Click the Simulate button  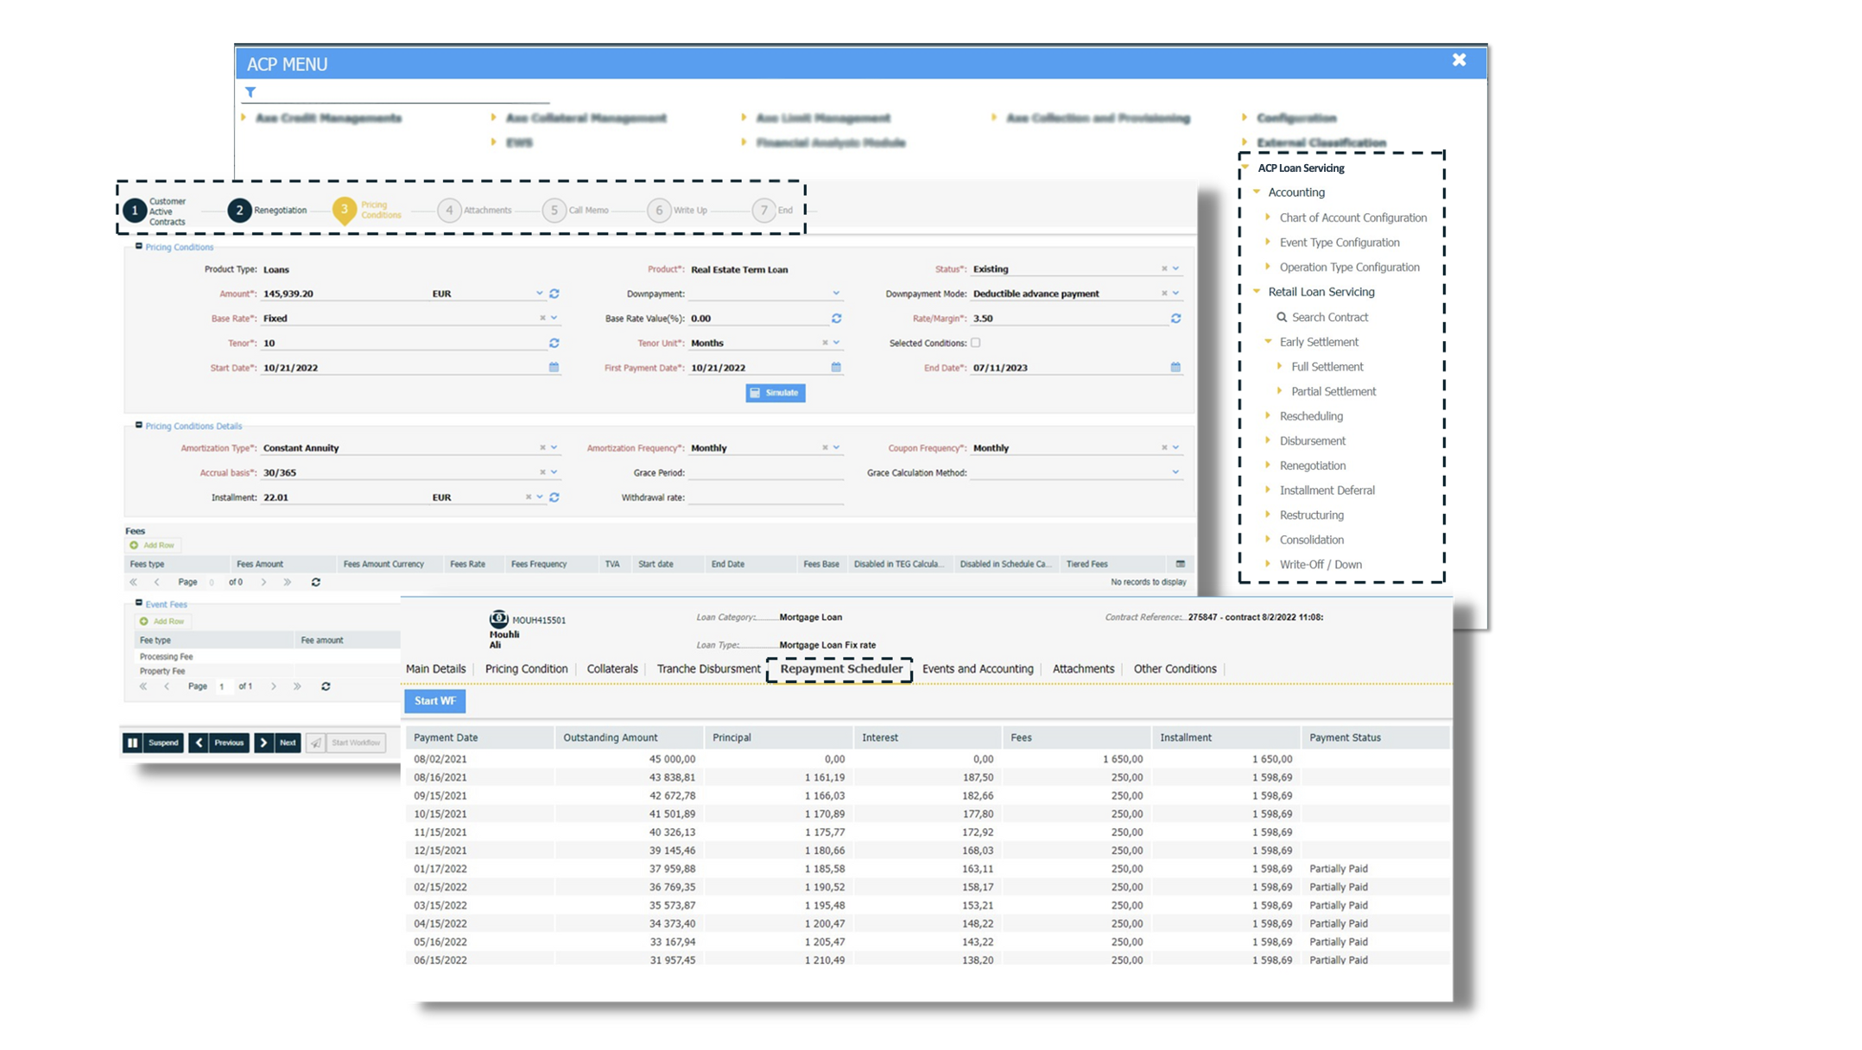(x=776, y=393)
